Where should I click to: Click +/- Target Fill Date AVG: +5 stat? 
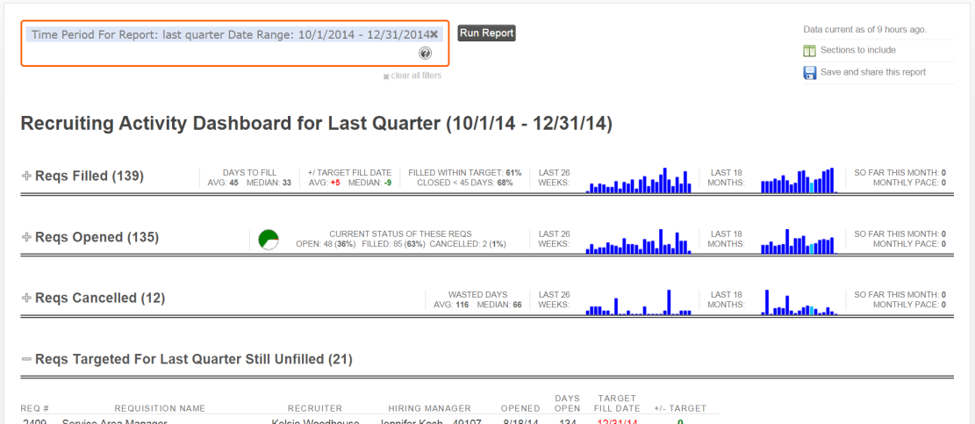[x=324, y=183]
